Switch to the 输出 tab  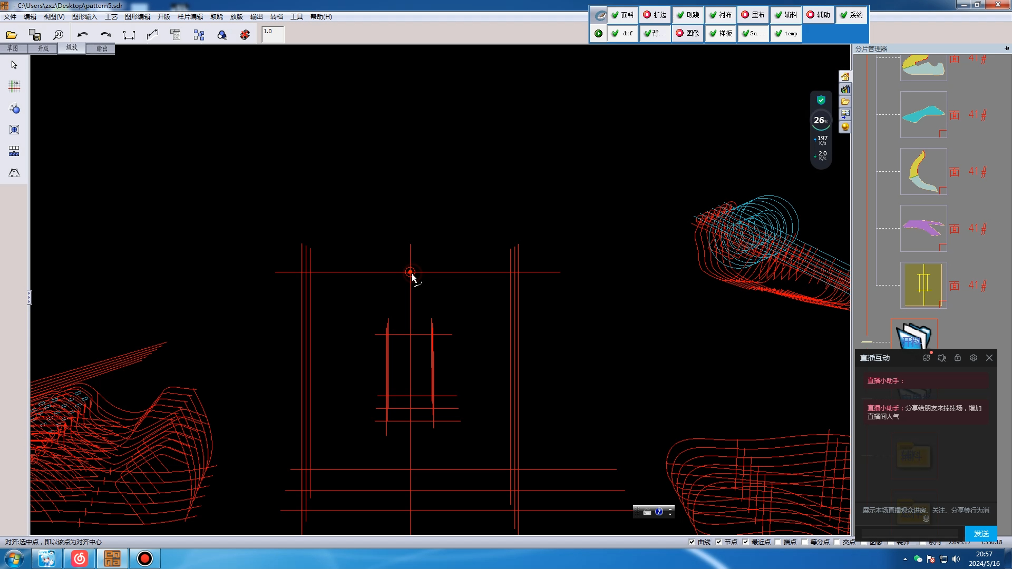102,48
